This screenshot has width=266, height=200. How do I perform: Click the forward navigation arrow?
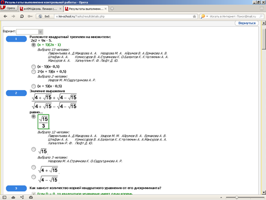[13, 16]
